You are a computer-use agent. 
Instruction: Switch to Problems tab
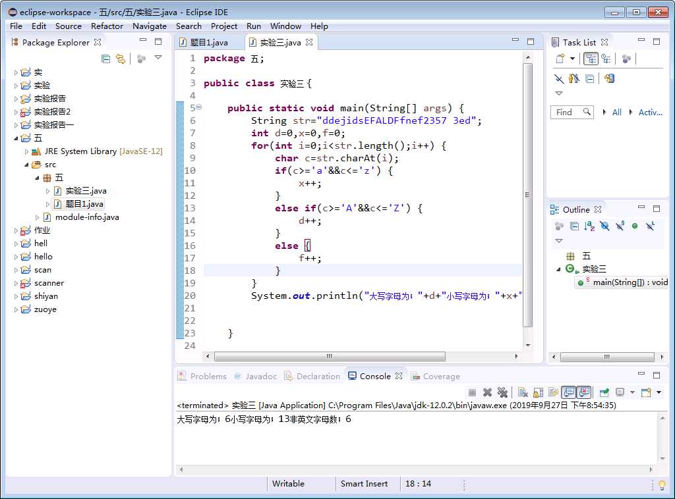(202, 377)
